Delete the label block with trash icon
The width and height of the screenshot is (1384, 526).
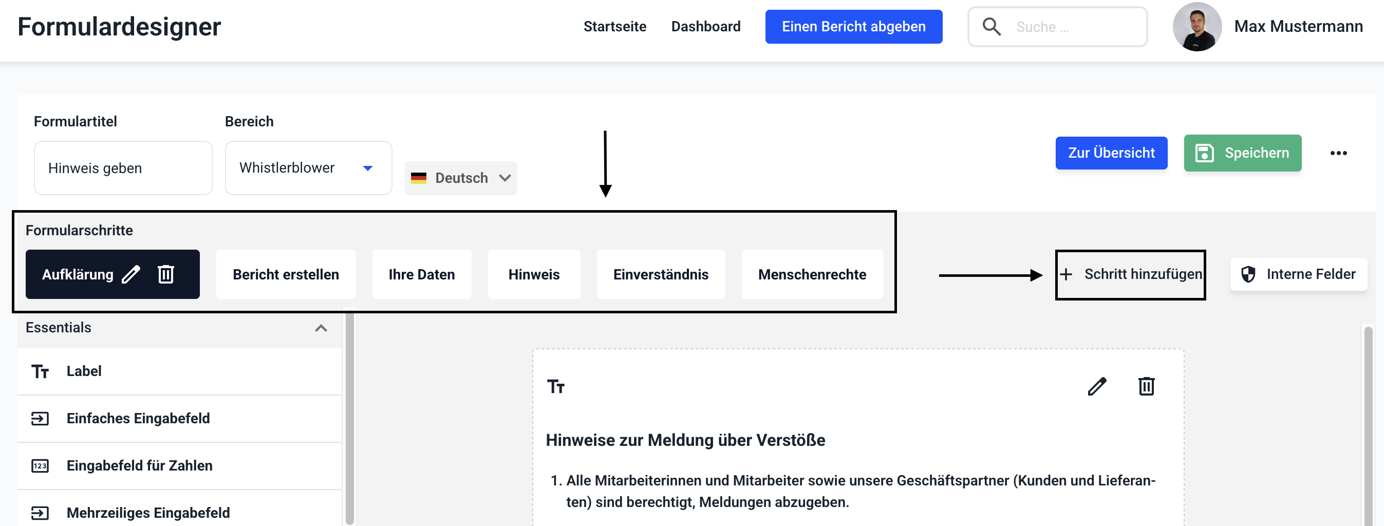[x=1146, y=386]
